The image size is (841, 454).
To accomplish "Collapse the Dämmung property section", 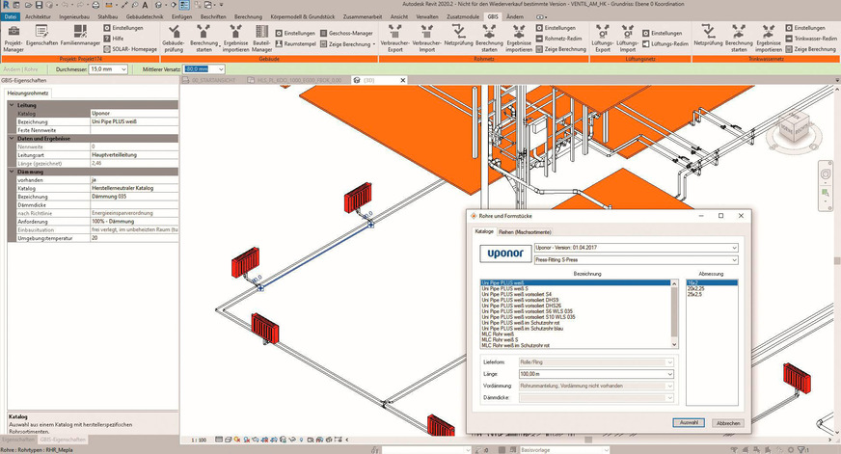I will pyautogui.click(x=11, y=172).
